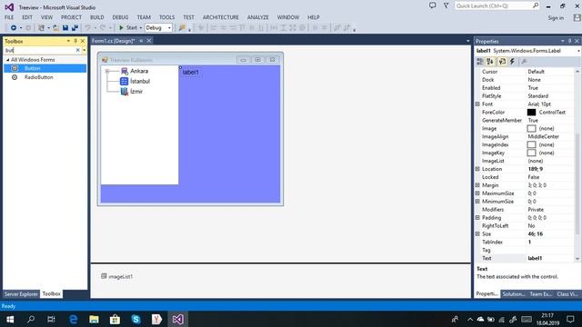Image resolution: width=582 pixels, height=327 pixels.
Task: Open the Toolbox search options dropdown arrow
Action: (85, 50)
